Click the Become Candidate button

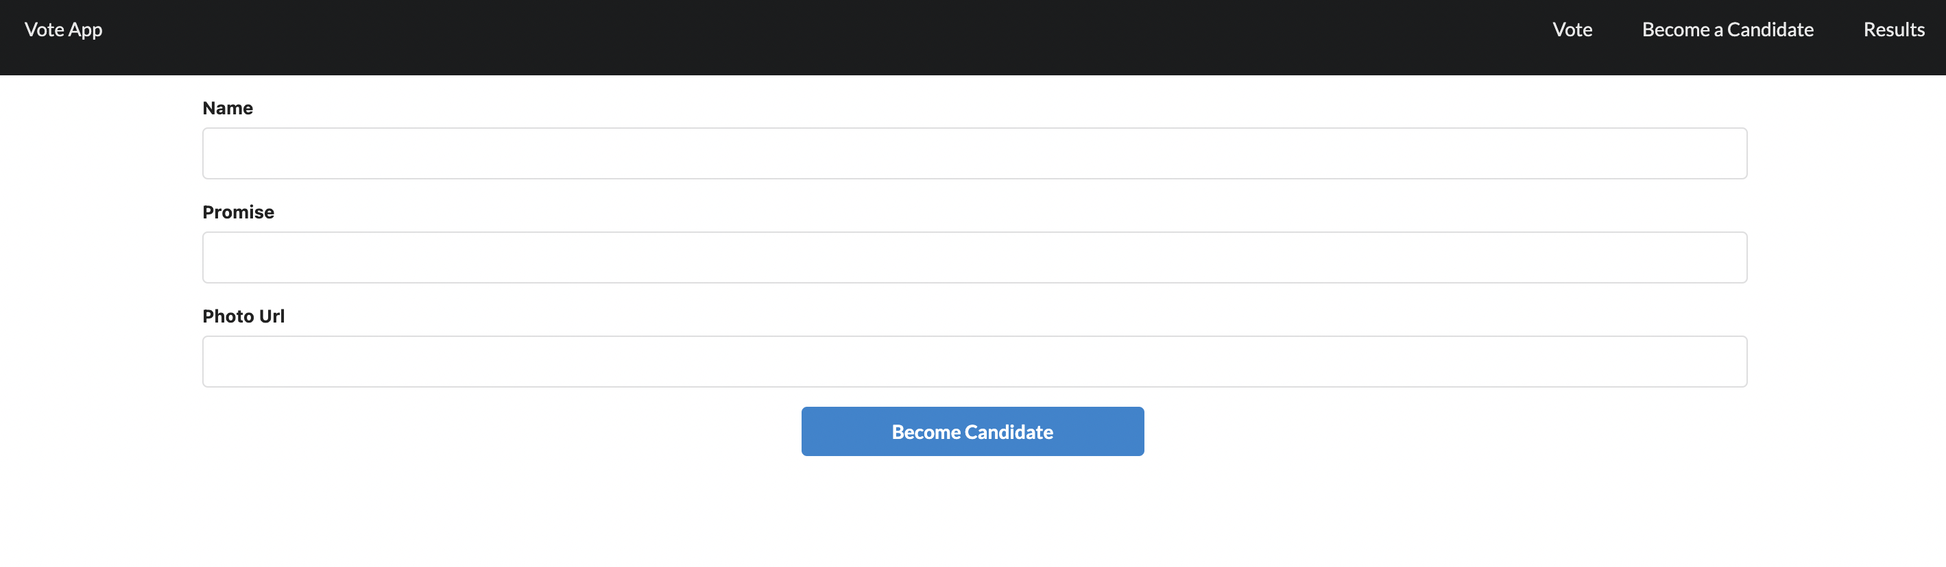pos(973,431)
